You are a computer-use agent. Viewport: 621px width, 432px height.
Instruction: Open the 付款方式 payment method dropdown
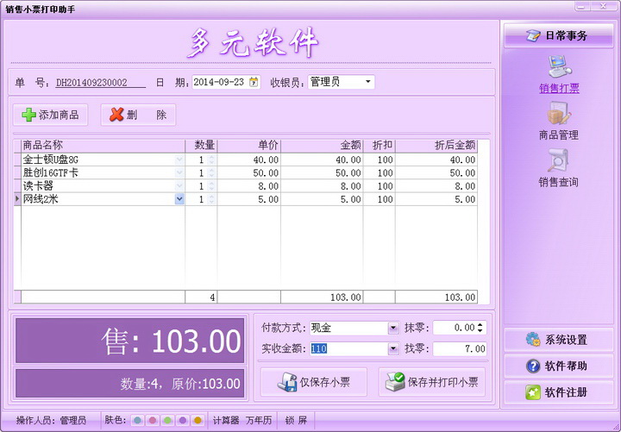(392, 328)
